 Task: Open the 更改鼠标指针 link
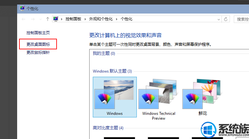[x=38, y=52]
